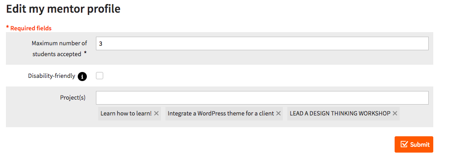Image resolution: width=456 pixels, height=163 pixels.
Task: Click the asterisk beside "students accepted"
Action: click(x=85, y=53)
